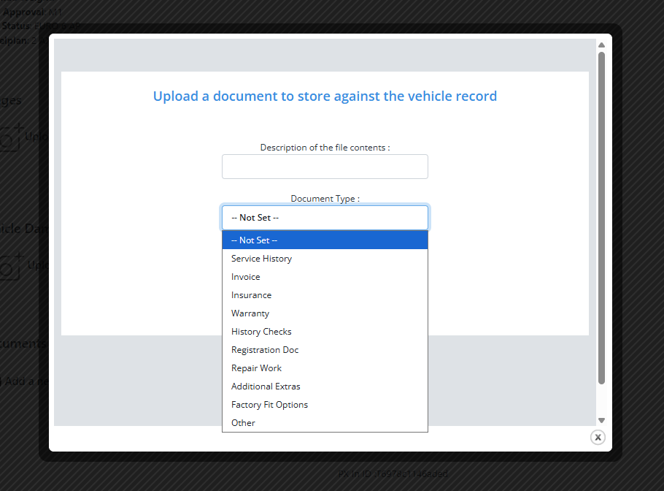
Task: Click the description of file contents field
Action: tap(325, 167)
